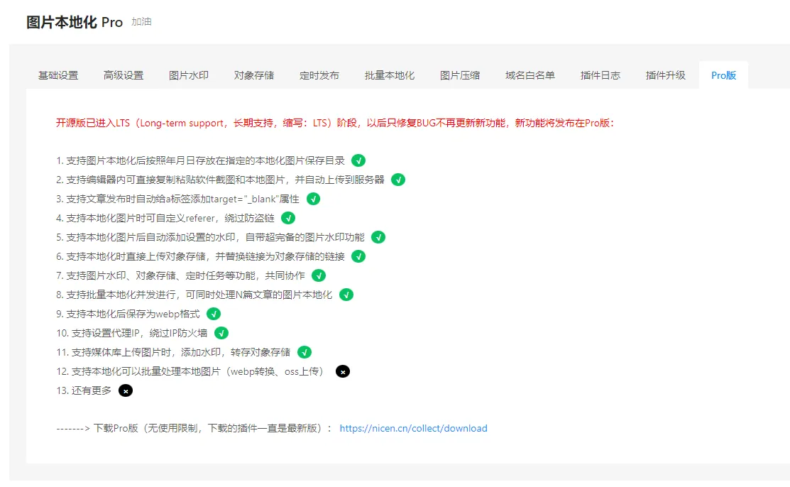Open the 基础设置 tab
790x487 pixels.
[58, 75]
